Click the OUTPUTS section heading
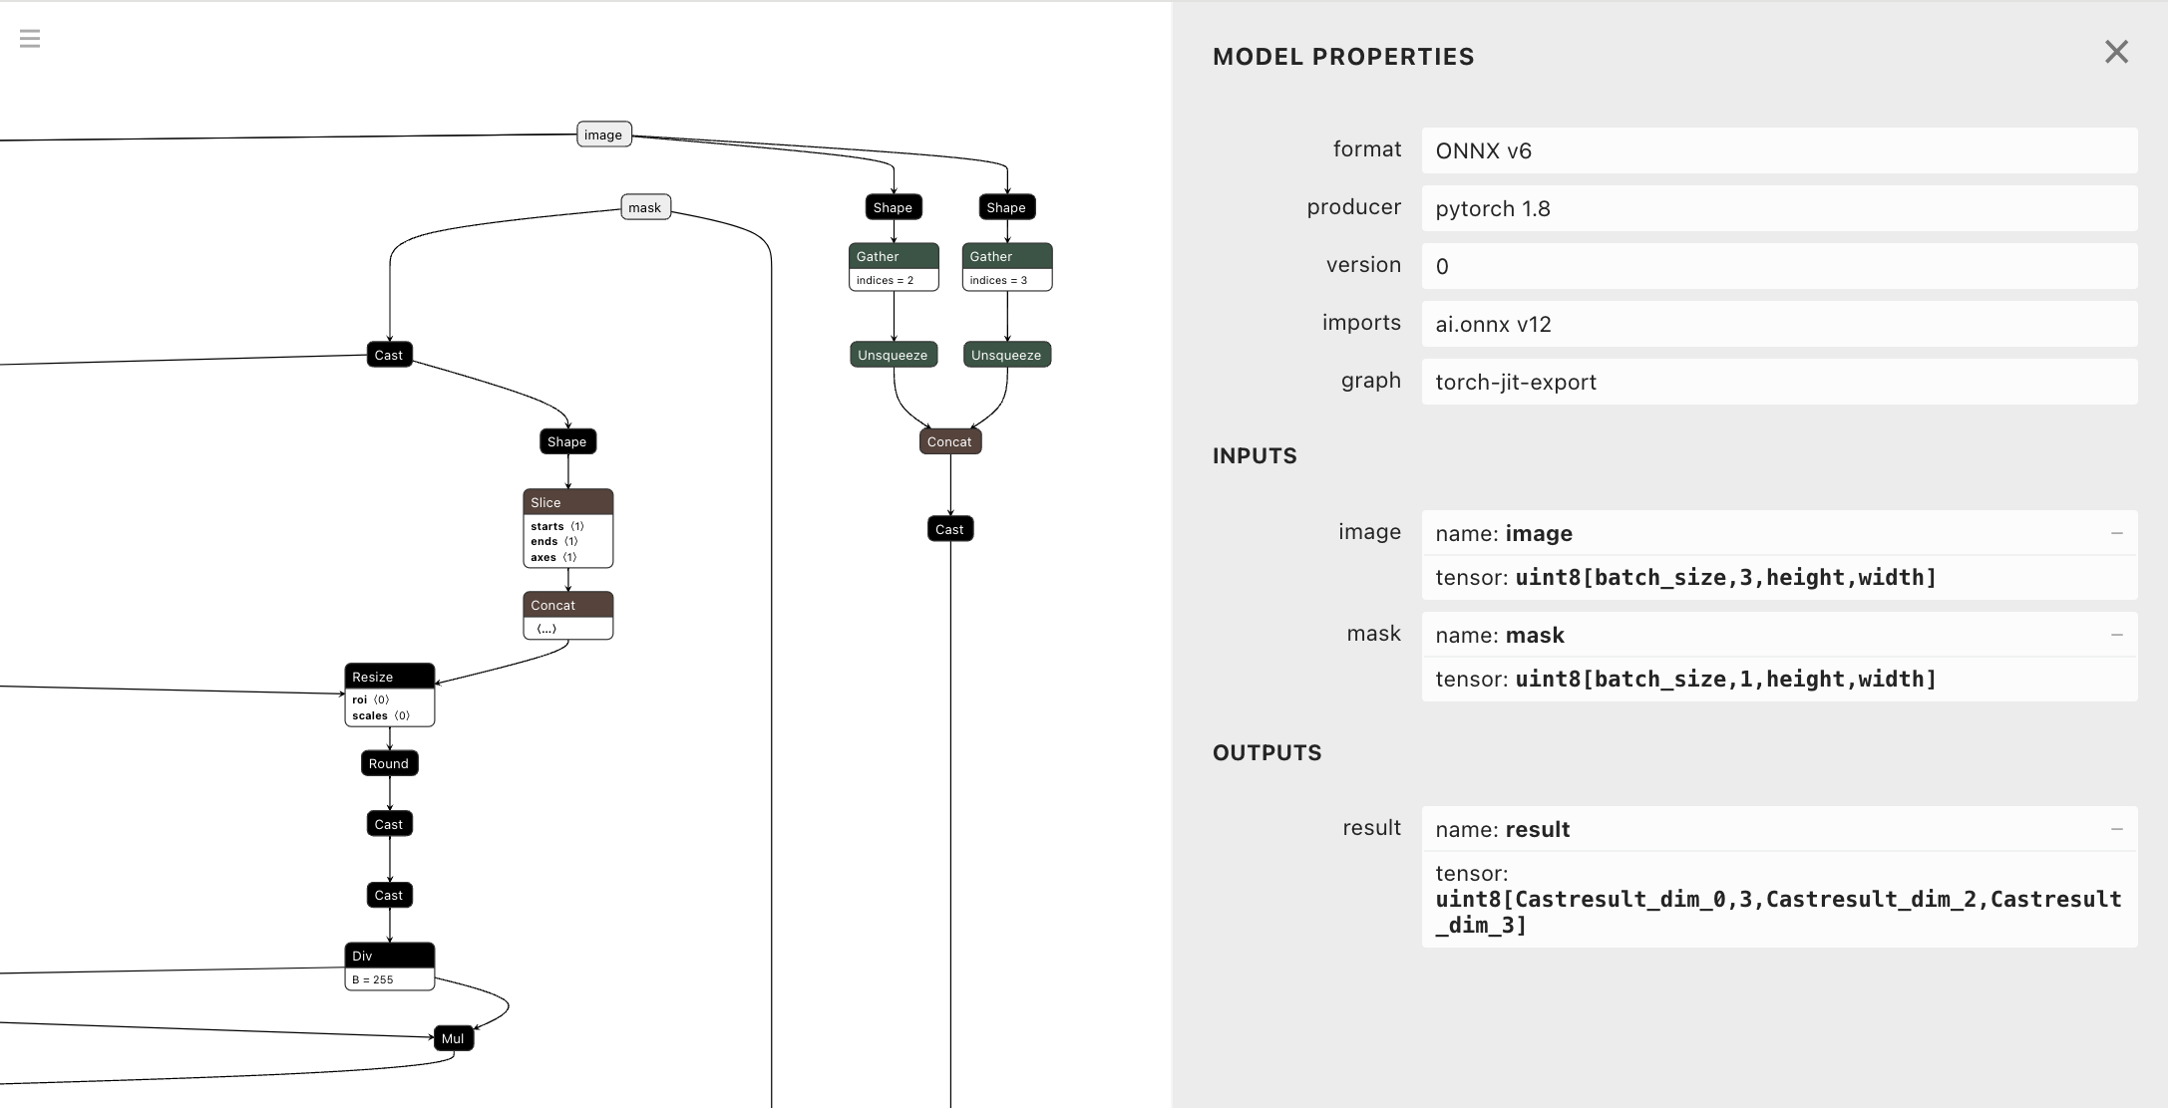Viewport: 2168px width, 1108px height. [x=1267, y=753]
